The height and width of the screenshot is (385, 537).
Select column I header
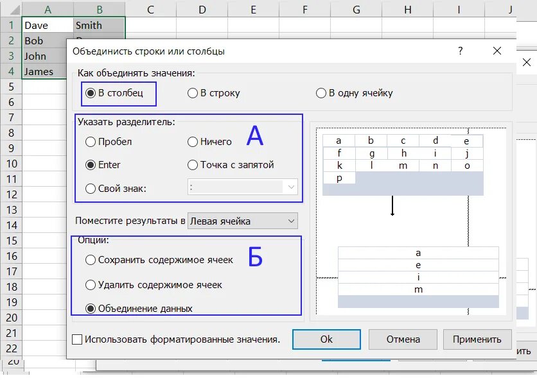[459, 10]
